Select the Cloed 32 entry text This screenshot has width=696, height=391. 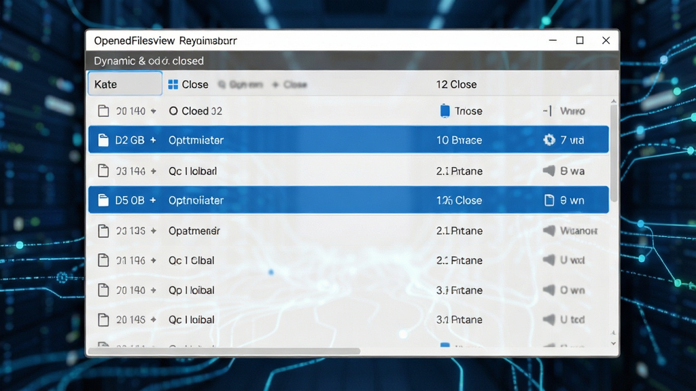point(195,111)
